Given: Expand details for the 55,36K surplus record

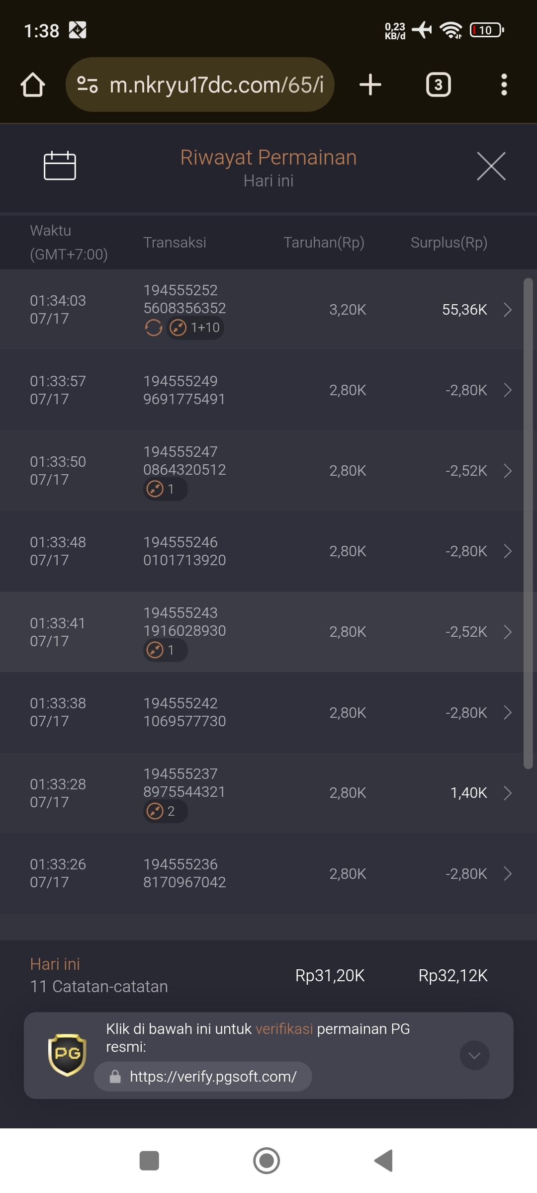Looking at the screenshot, I should pos(508,310).
